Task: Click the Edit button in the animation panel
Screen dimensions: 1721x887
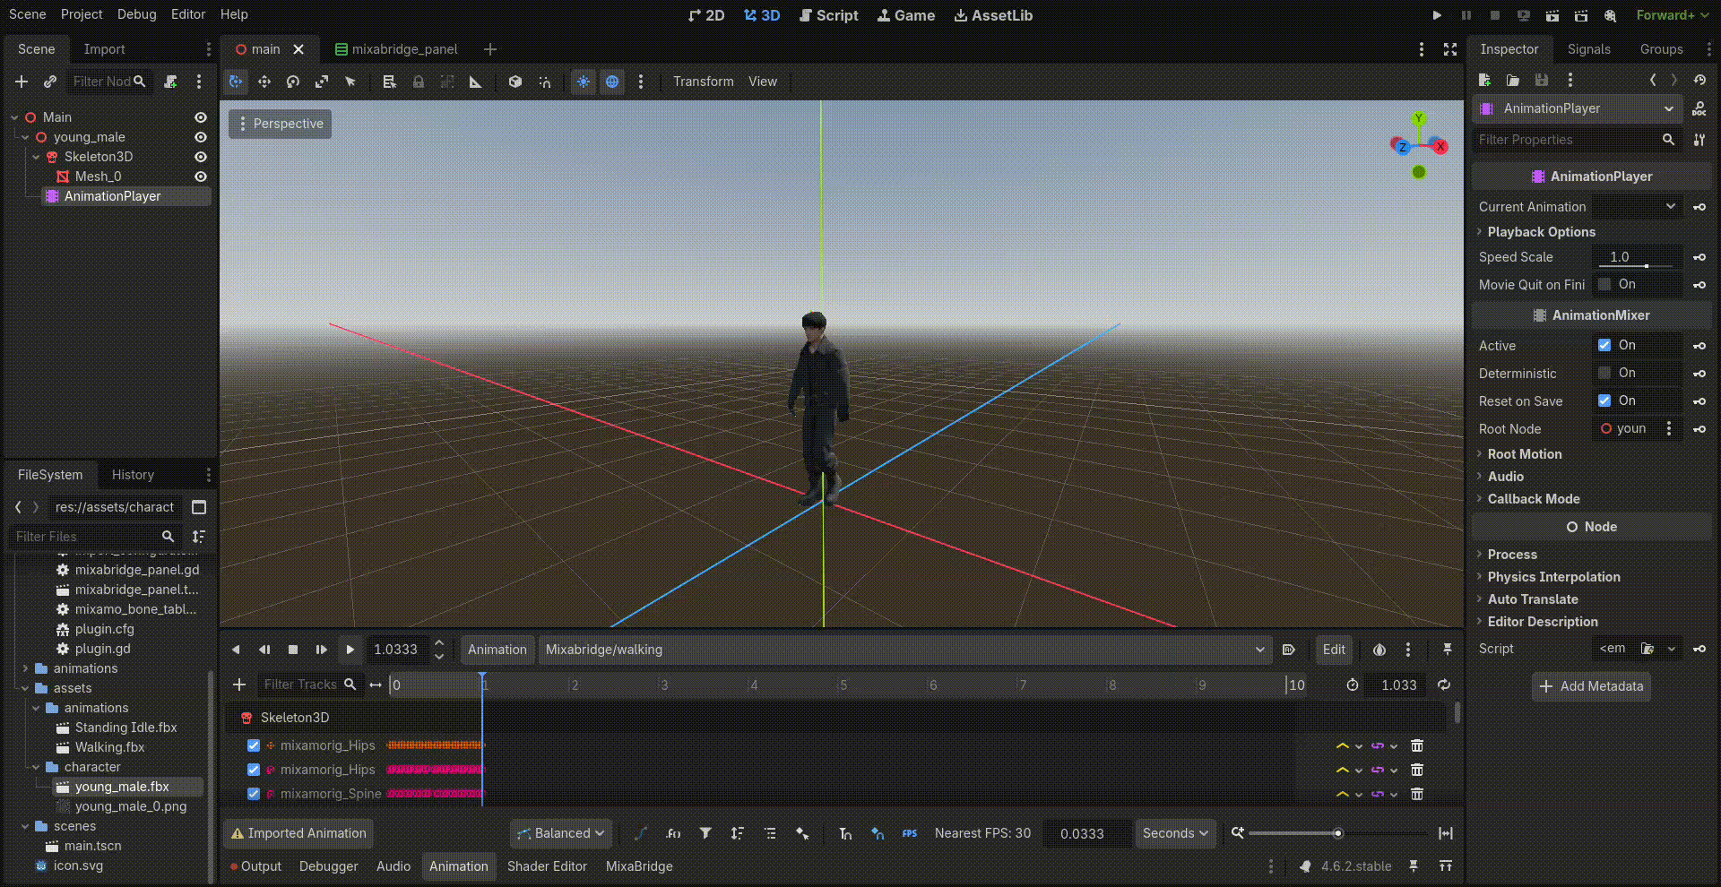Action: tap(1334, 650)
